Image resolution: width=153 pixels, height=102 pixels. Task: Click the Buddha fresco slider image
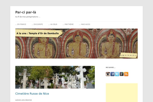[x=76, y=44]
